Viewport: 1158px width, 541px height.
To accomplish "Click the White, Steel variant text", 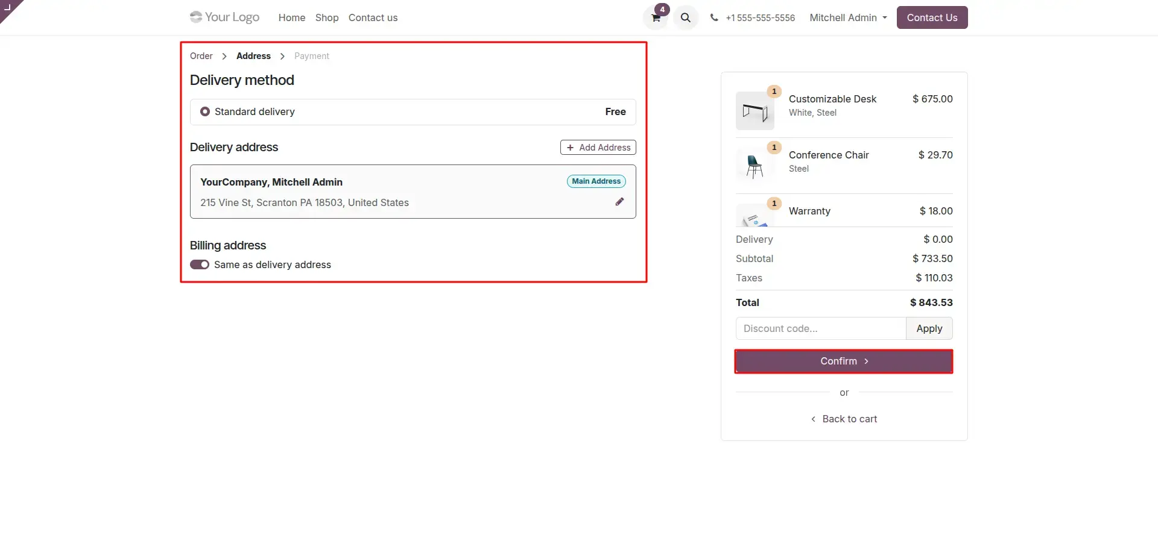I will pos(812,113).
